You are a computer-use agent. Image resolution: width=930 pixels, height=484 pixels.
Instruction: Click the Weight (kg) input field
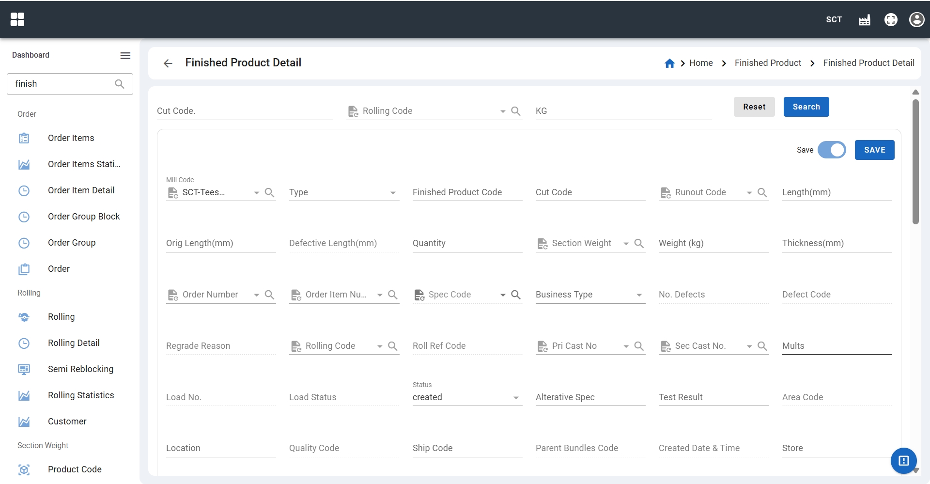point(713,243)
